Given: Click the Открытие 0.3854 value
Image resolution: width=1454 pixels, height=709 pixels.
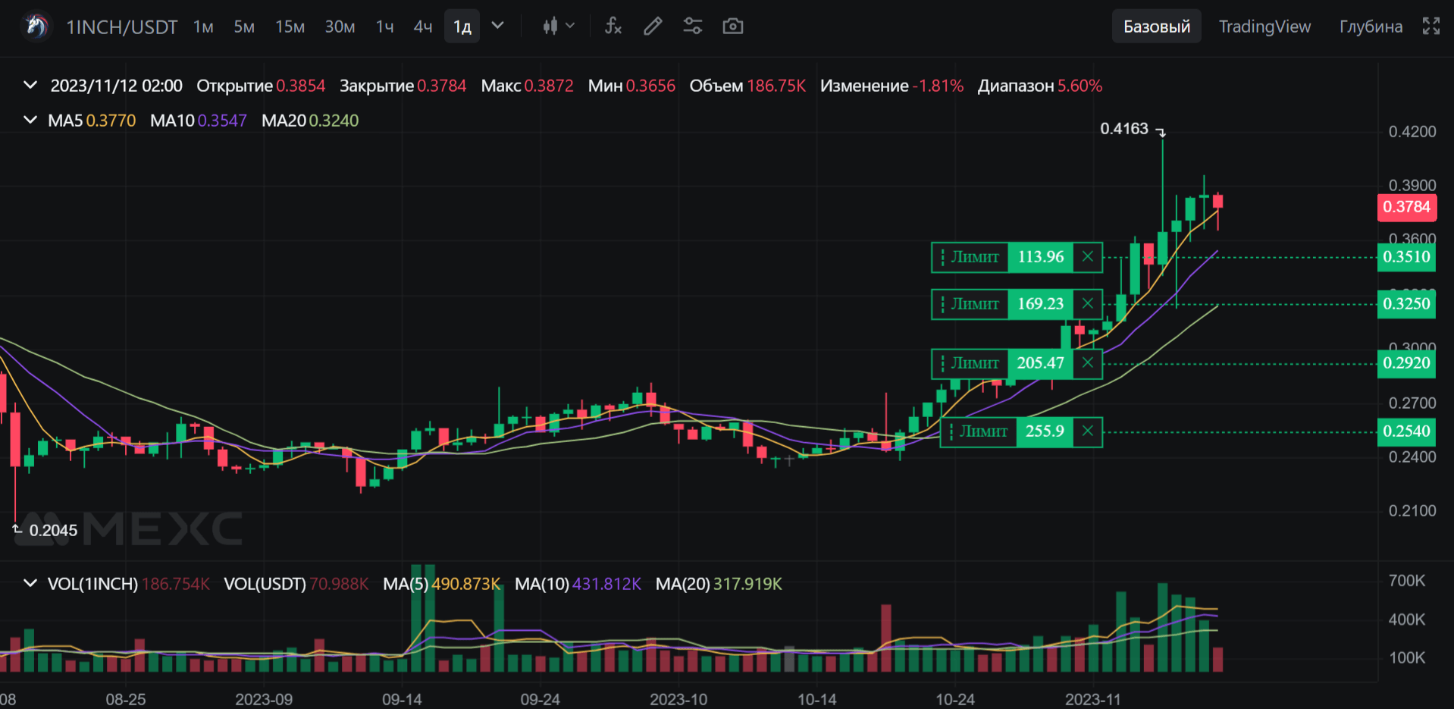Looking at the screenshot, I should point(261,86).
